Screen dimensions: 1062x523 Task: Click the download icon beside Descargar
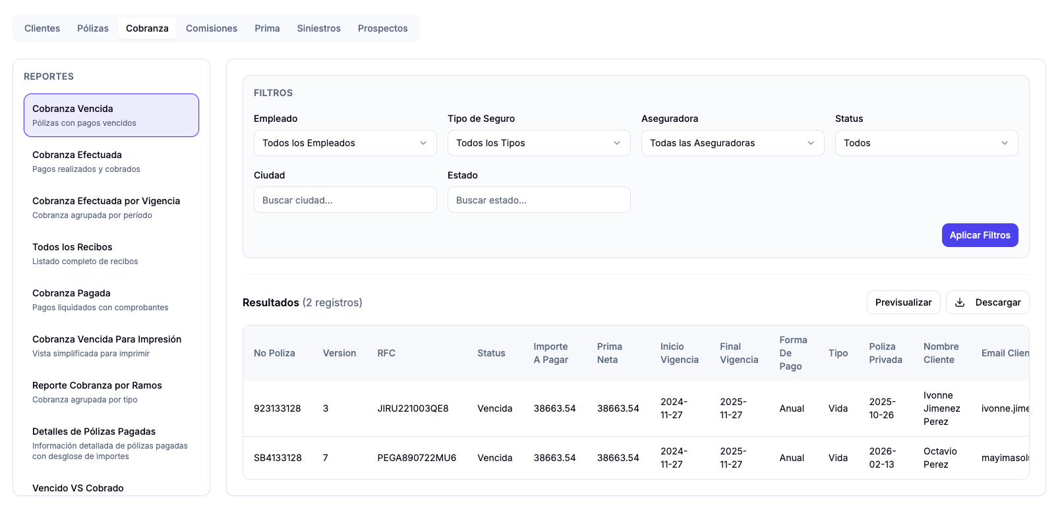pyautogui.click(x=960, y=302)
